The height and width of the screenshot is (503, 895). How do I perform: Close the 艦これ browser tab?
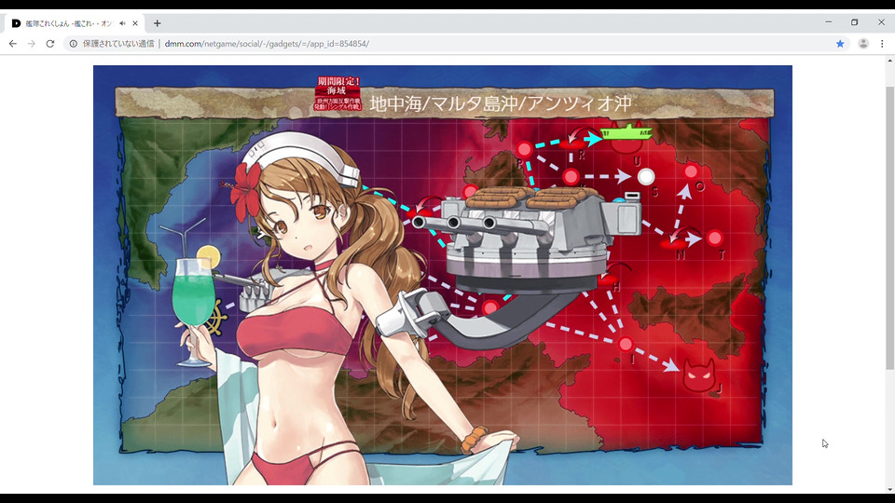click(134, 23)
